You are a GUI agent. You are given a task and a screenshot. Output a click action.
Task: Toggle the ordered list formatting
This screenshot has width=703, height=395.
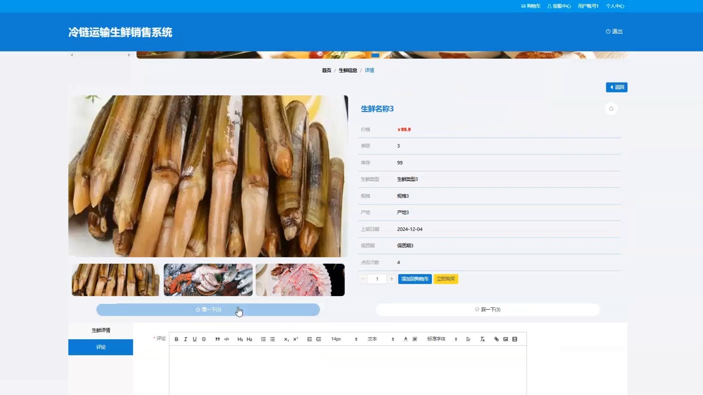263,339
